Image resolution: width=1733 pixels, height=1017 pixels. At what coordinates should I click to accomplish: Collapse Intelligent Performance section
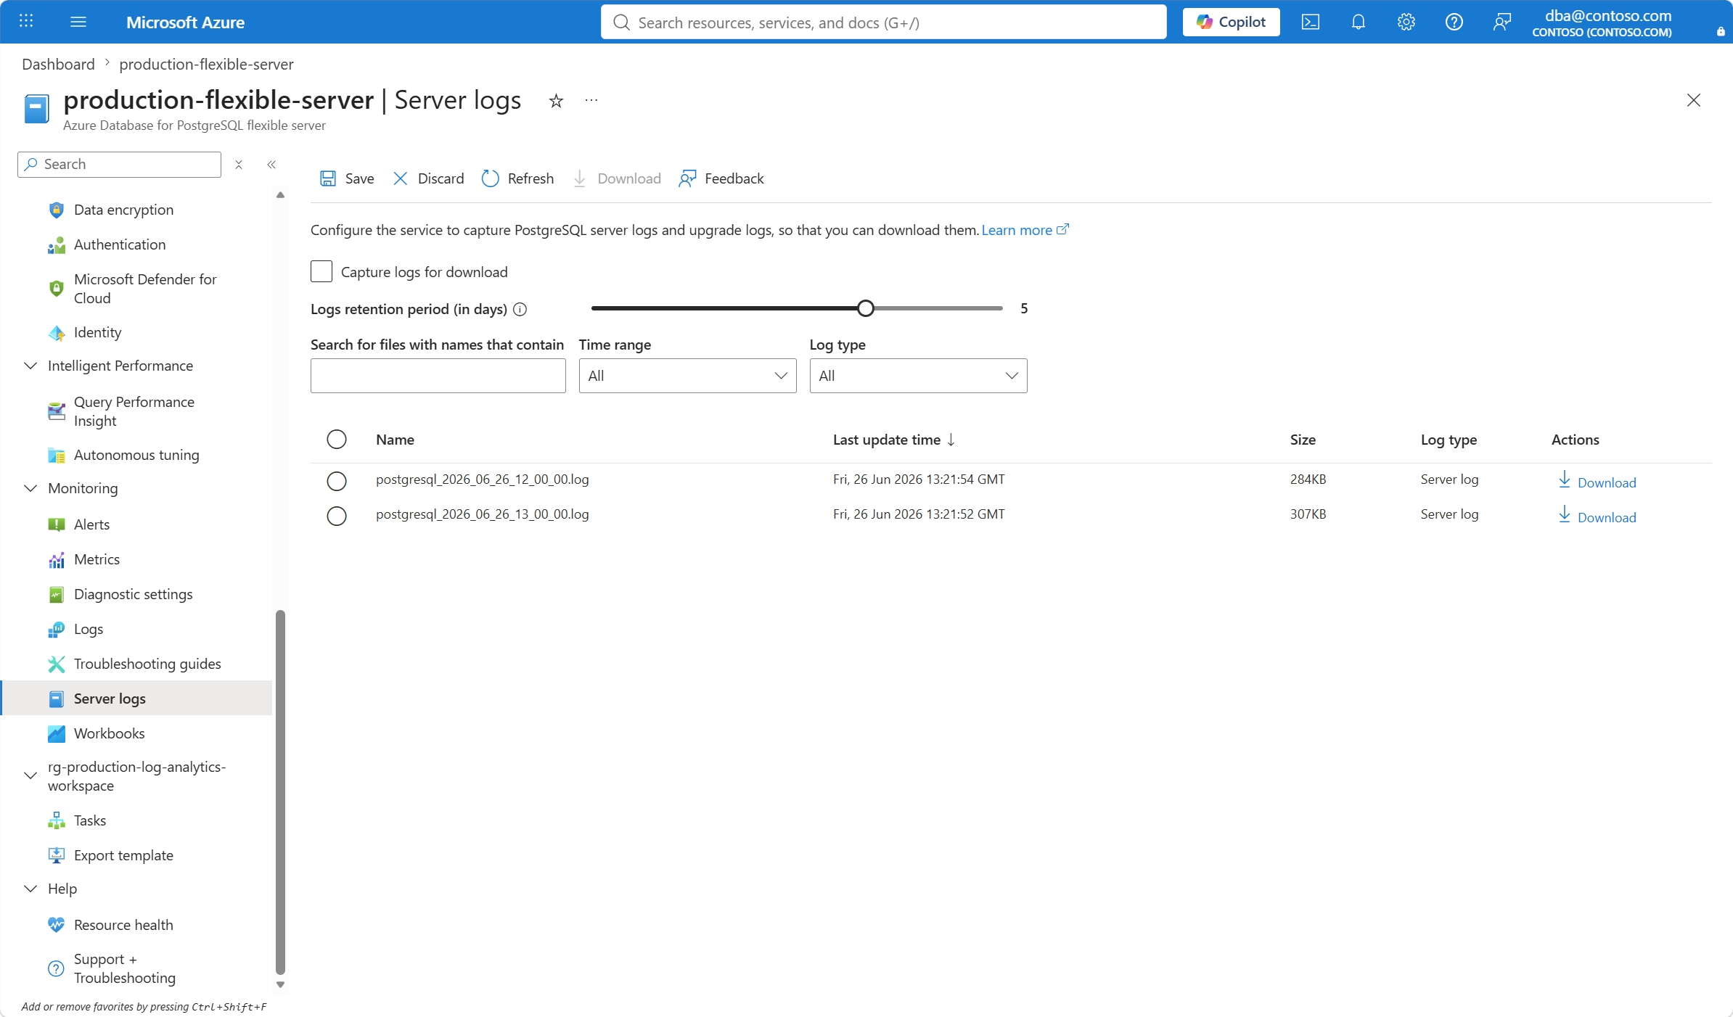pyautogui.click(x=30, y=366)
